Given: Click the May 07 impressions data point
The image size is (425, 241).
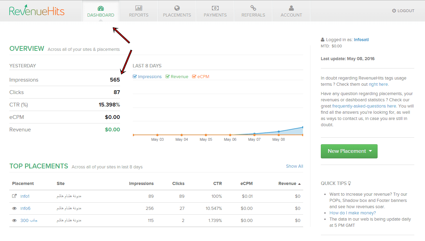Looking at the screenshot, I should (254, 134).
